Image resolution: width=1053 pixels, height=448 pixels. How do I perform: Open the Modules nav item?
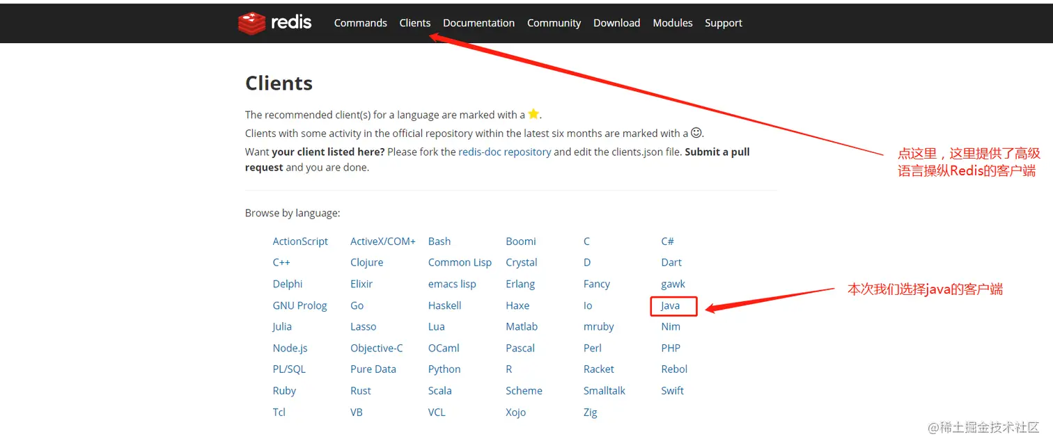[x=673, y=23]
